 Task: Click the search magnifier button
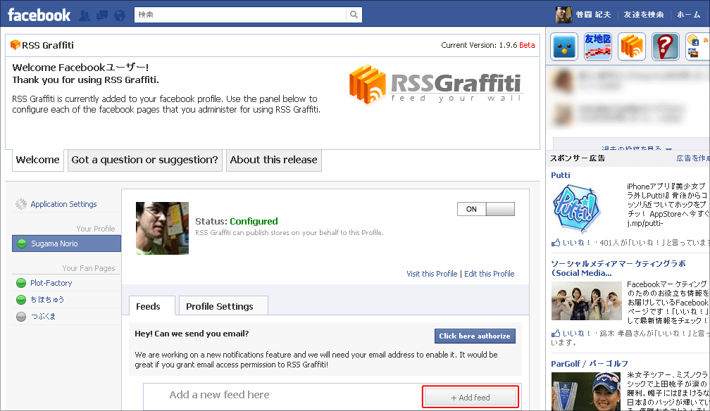[354, 15]
